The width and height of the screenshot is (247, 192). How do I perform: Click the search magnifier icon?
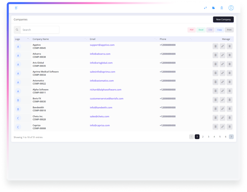click(17, 30)
